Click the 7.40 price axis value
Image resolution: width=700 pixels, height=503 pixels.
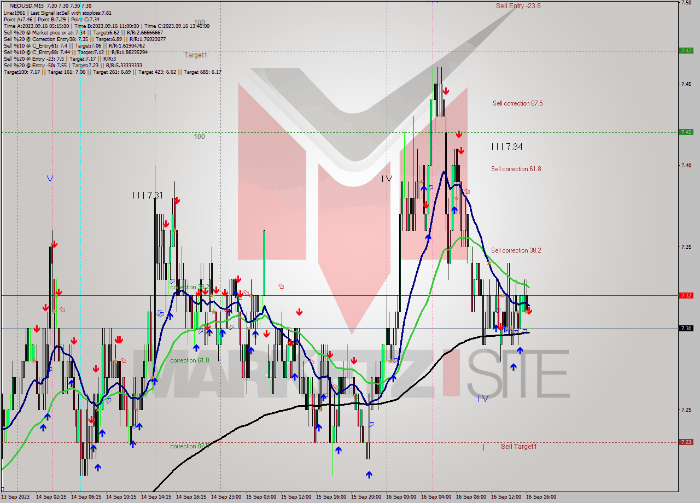(x=686, y=165)
